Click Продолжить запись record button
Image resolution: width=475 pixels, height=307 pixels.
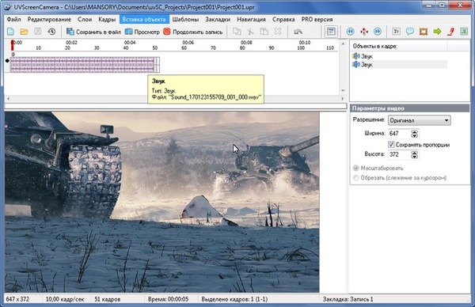[193, 32]
